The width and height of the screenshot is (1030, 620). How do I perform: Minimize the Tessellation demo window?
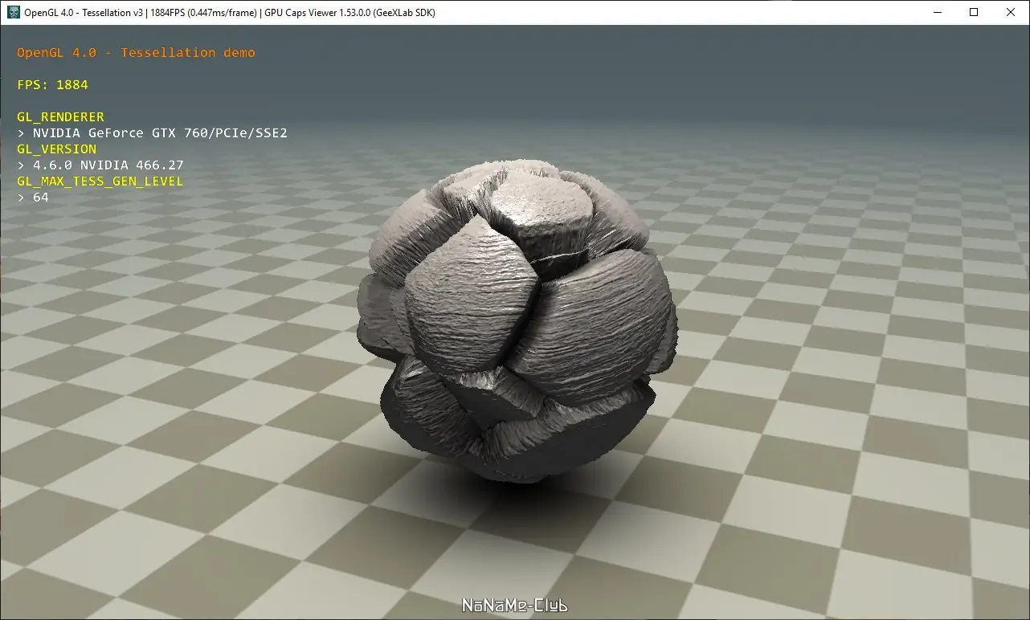(x=937, y=12)
